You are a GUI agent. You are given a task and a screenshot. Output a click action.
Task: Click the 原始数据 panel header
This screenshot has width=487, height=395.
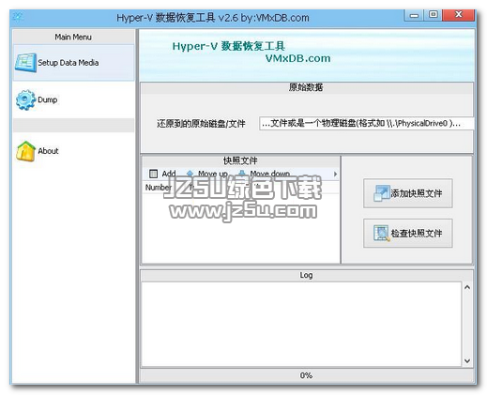coord(307,87)
